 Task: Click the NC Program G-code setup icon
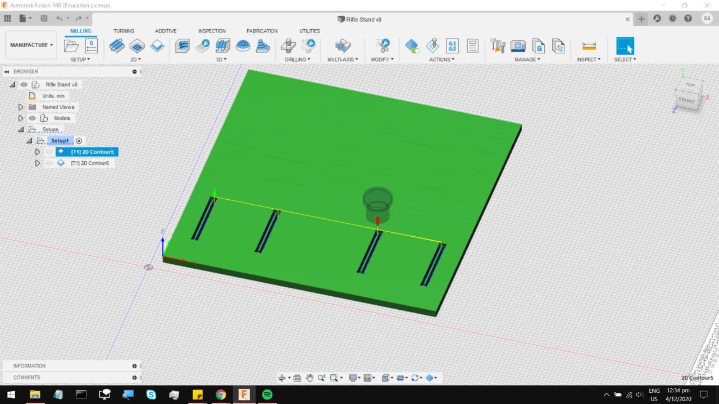(x=91, y=45)
